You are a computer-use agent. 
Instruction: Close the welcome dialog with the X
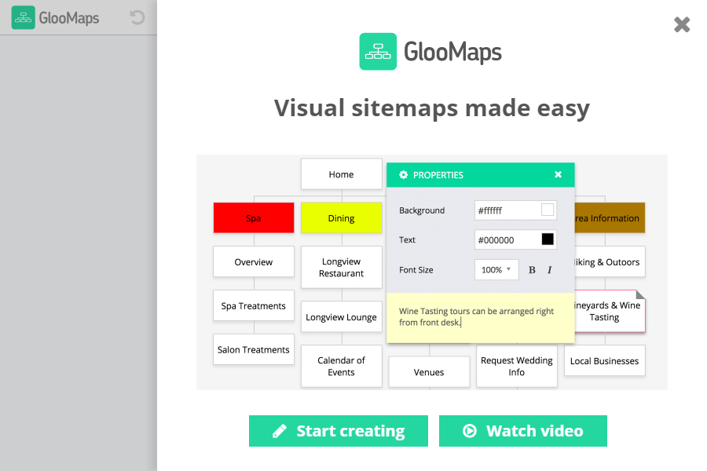[682, 24]
